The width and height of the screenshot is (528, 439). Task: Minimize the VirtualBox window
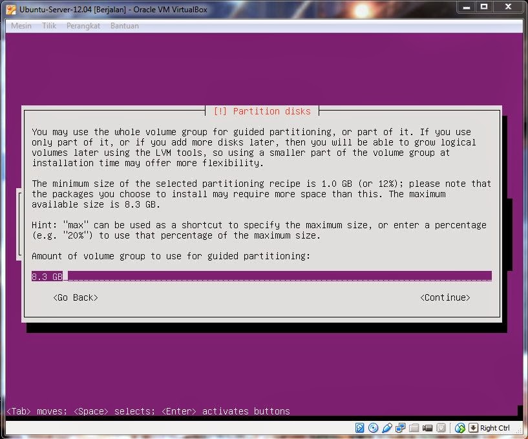[467, 6]
